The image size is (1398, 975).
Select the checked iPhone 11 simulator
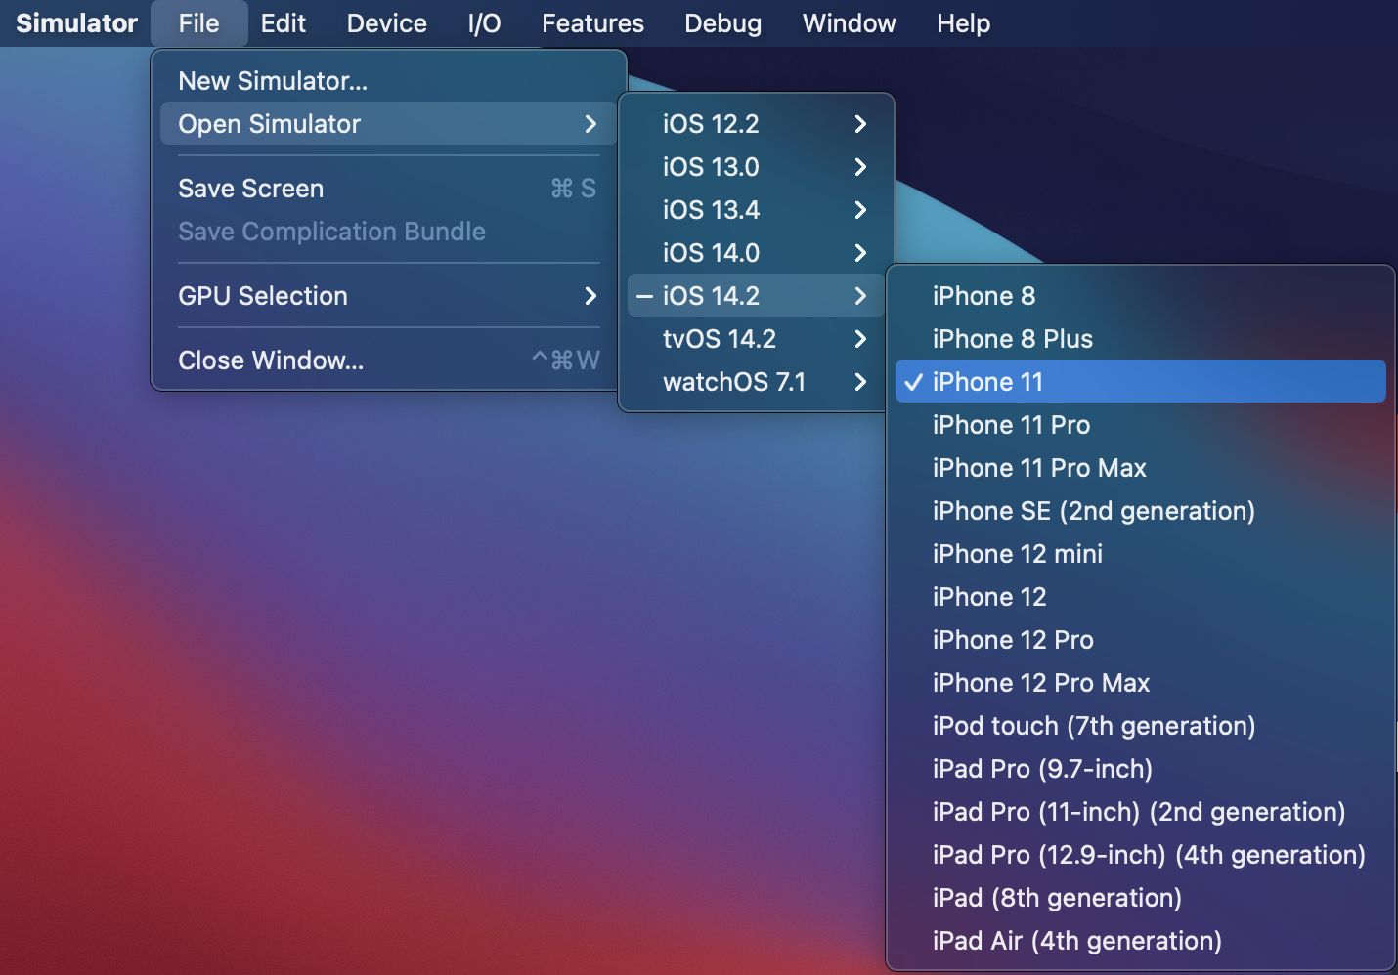[1141, 382]
